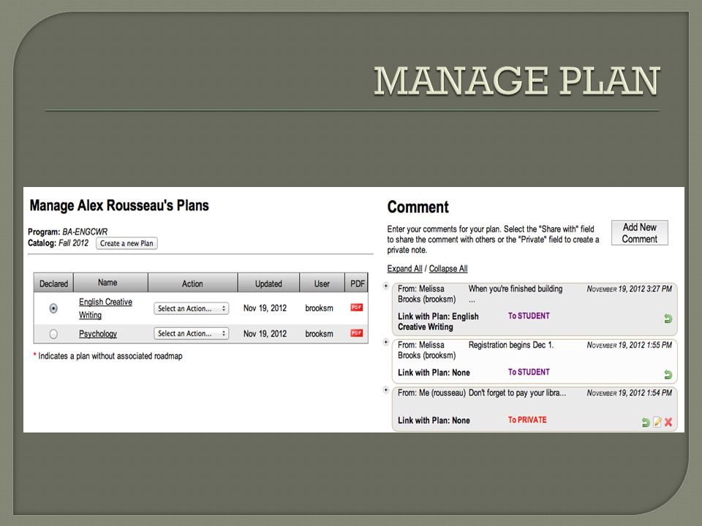Click the PDF column header
The image size is (702, 526).
[357, 283]
